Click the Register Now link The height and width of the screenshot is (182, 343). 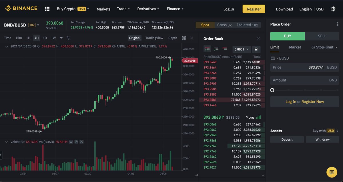pyautogui.click(x=313, y=101)
